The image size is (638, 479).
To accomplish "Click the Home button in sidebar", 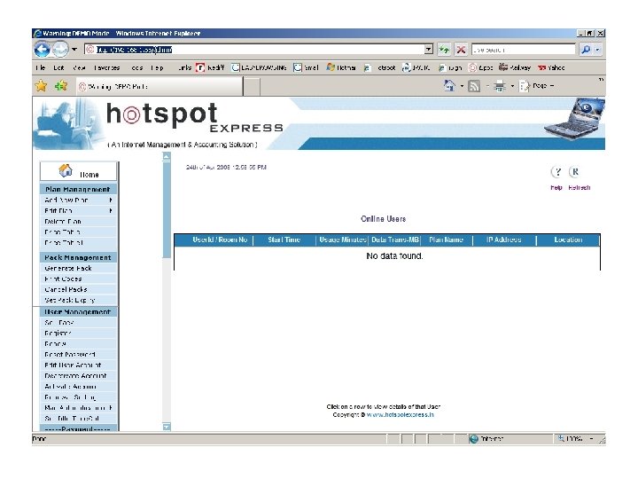I will point(79,171).
